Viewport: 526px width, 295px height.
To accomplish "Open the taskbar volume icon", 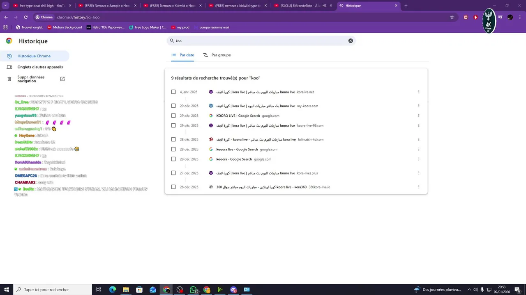I will pos(475,290).
